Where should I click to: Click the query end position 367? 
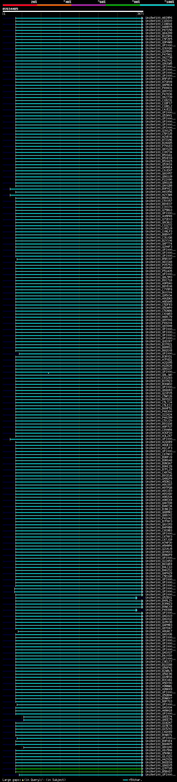pyautogui.click(x=139, y=14)
